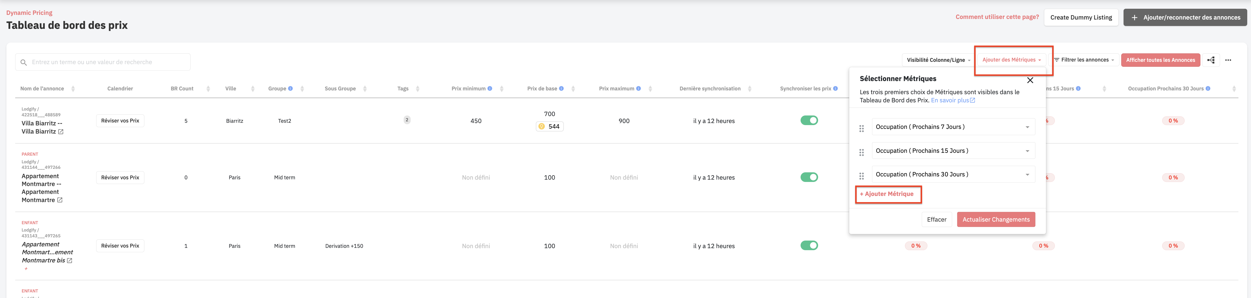Open En savoir plus link

point(952,100)
